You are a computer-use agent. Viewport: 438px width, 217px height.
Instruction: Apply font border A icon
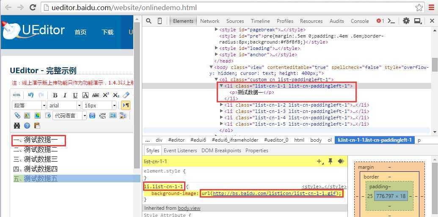(x=85, y=96)
